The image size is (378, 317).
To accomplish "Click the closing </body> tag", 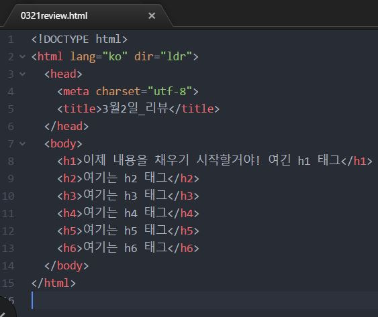I will (x=66, y=266).
